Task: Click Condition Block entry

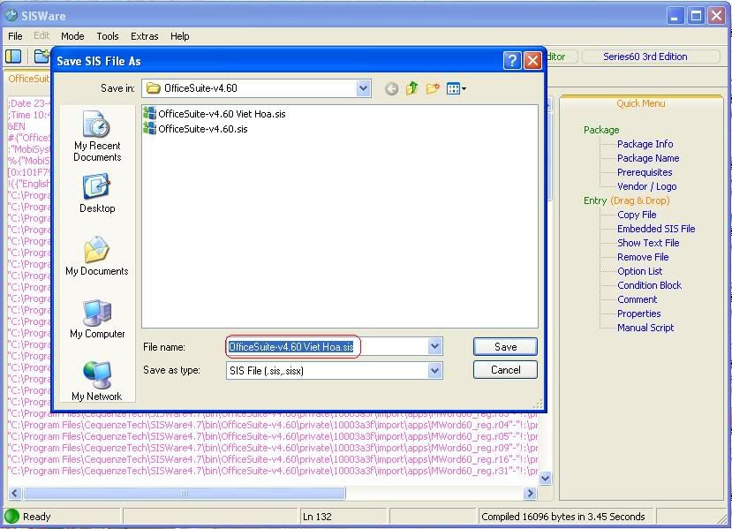Action: 649,285
